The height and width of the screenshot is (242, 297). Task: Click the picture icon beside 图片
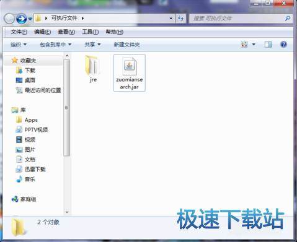(19, 150)
